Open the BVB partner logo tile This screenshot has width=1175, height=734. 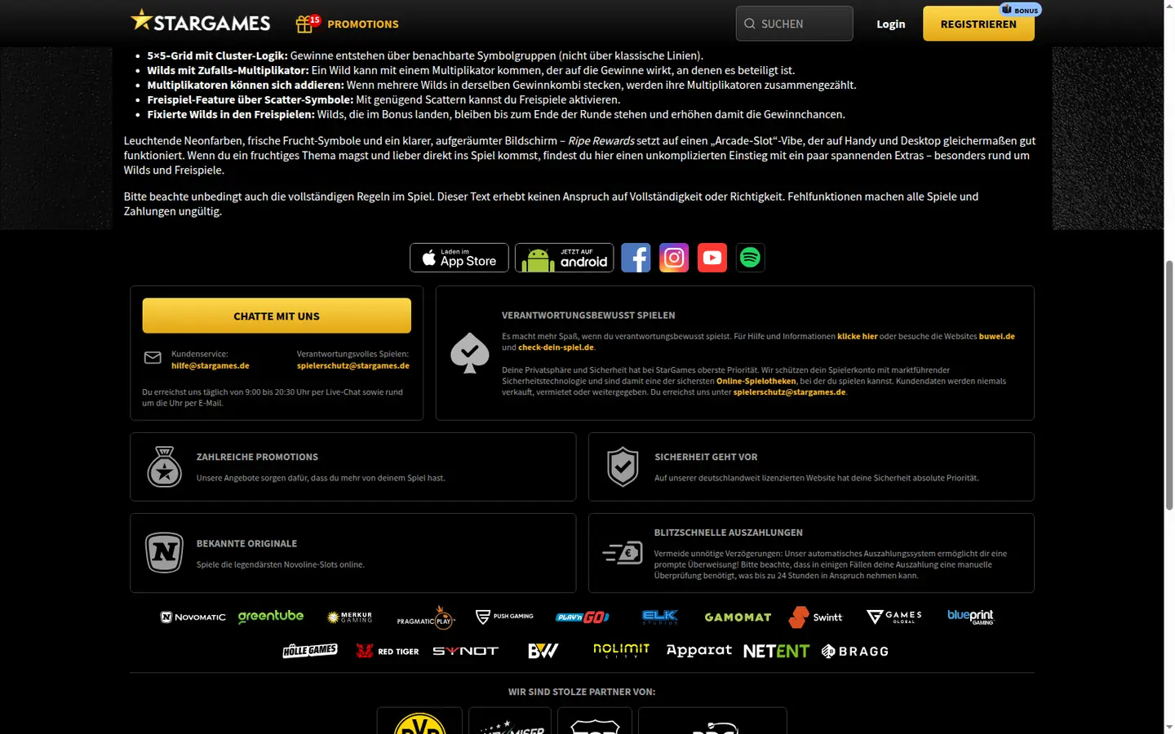pos(419,721)
